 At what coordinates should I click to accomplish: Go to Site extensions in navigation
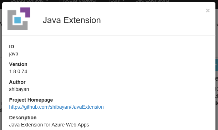click(152, 1)
